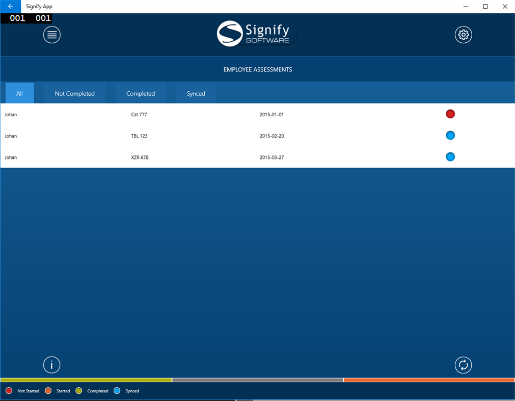This screenshot has width=515, height=401.
Task: Switch to the Not Completed tab
Action: (74, 93)
